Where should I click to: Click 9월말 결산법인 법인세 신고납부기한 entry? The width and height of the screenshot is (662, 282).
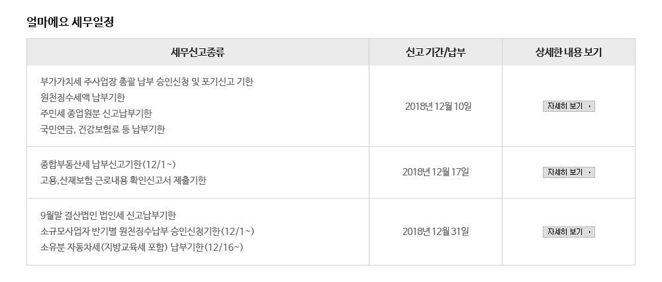[108, 216]
